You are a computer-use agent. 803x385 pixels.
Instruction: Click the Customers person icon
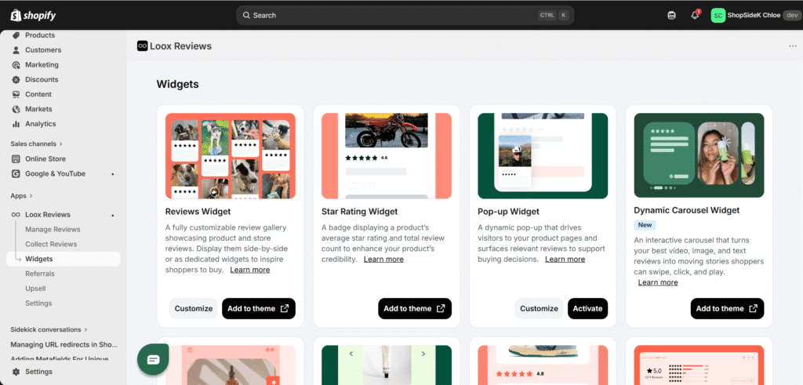[x=16, y=50]
